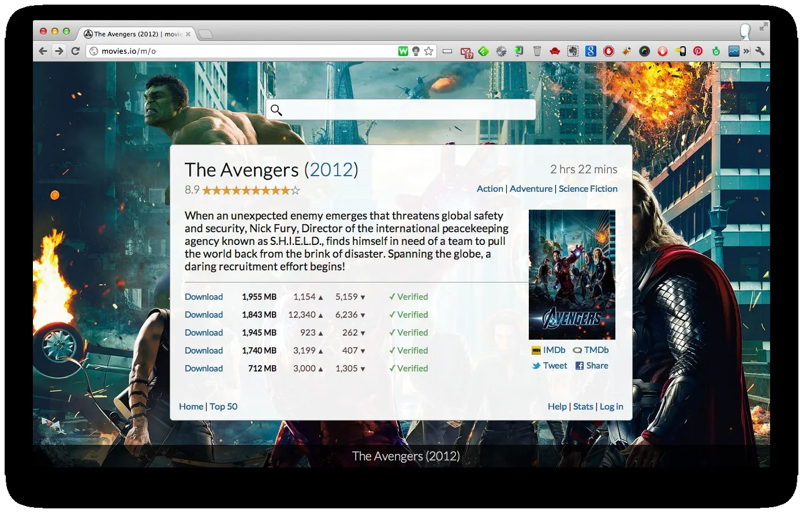Click the send-to-phone extension icon
The image size is (803, 513).
coord(680,51)
